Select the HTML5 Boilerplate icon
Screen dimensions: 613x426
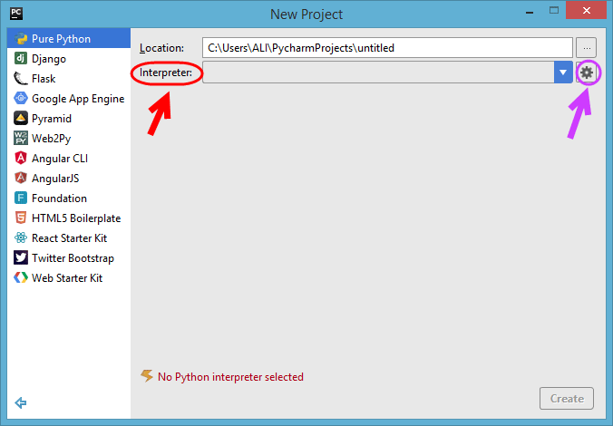coord(21,218)
